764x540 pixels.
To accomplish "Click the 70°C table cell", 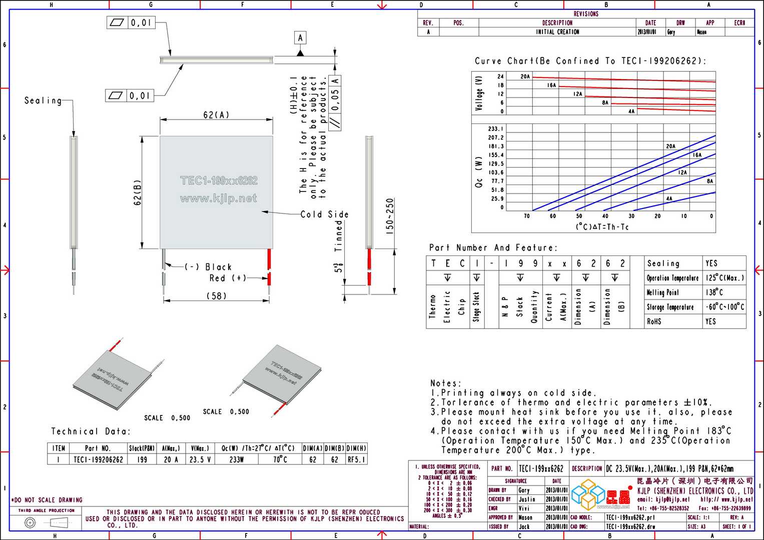I will point(279,459).
